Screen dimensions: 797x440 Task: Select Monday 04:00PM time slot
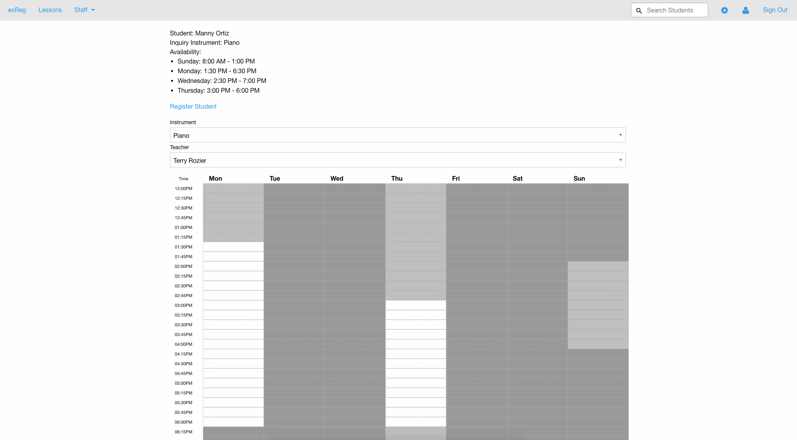(233, 344)
